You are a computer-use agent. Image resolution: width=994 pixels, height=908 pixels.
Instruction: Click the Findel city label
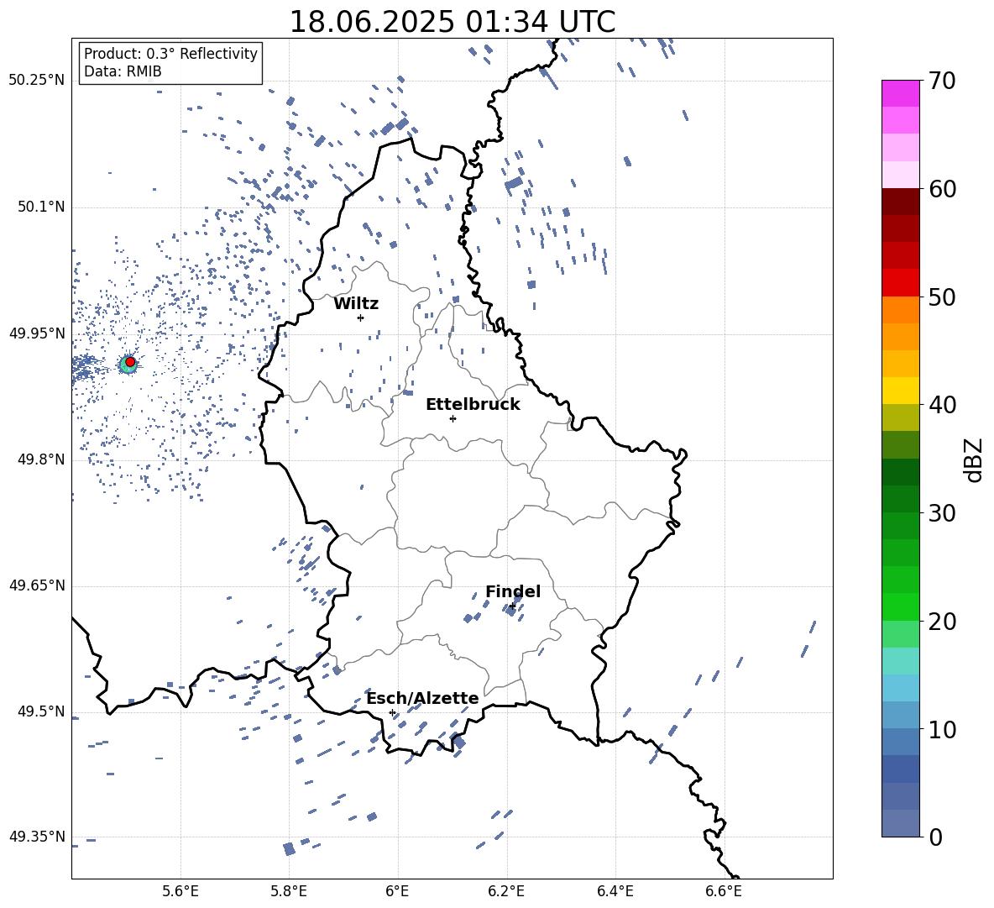tap(513, 591)
